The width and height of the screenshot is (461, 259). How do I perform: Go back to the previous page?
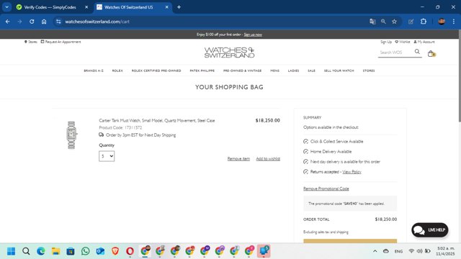(8, 22)
